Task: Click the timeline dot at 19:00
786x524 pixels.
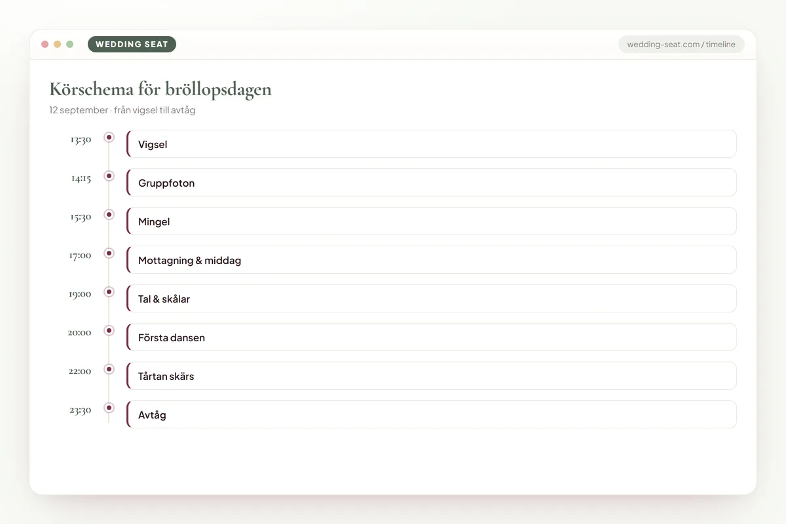Action: point(109,291)
